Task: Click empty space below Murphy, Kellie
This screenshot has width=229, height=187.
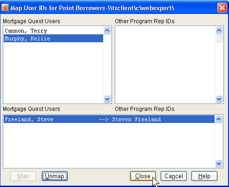Action: [x=53, y=72]
